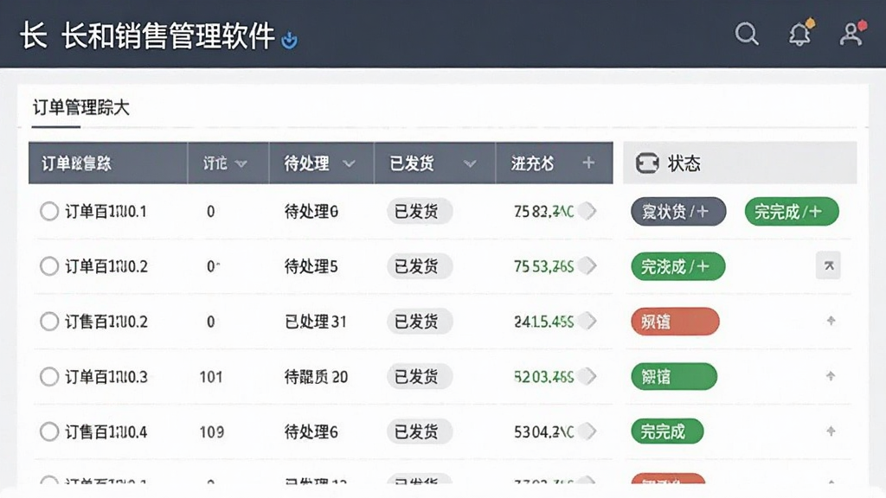Click app title 长和销售管理软件
886x498 pixels.
coord(168,35)
